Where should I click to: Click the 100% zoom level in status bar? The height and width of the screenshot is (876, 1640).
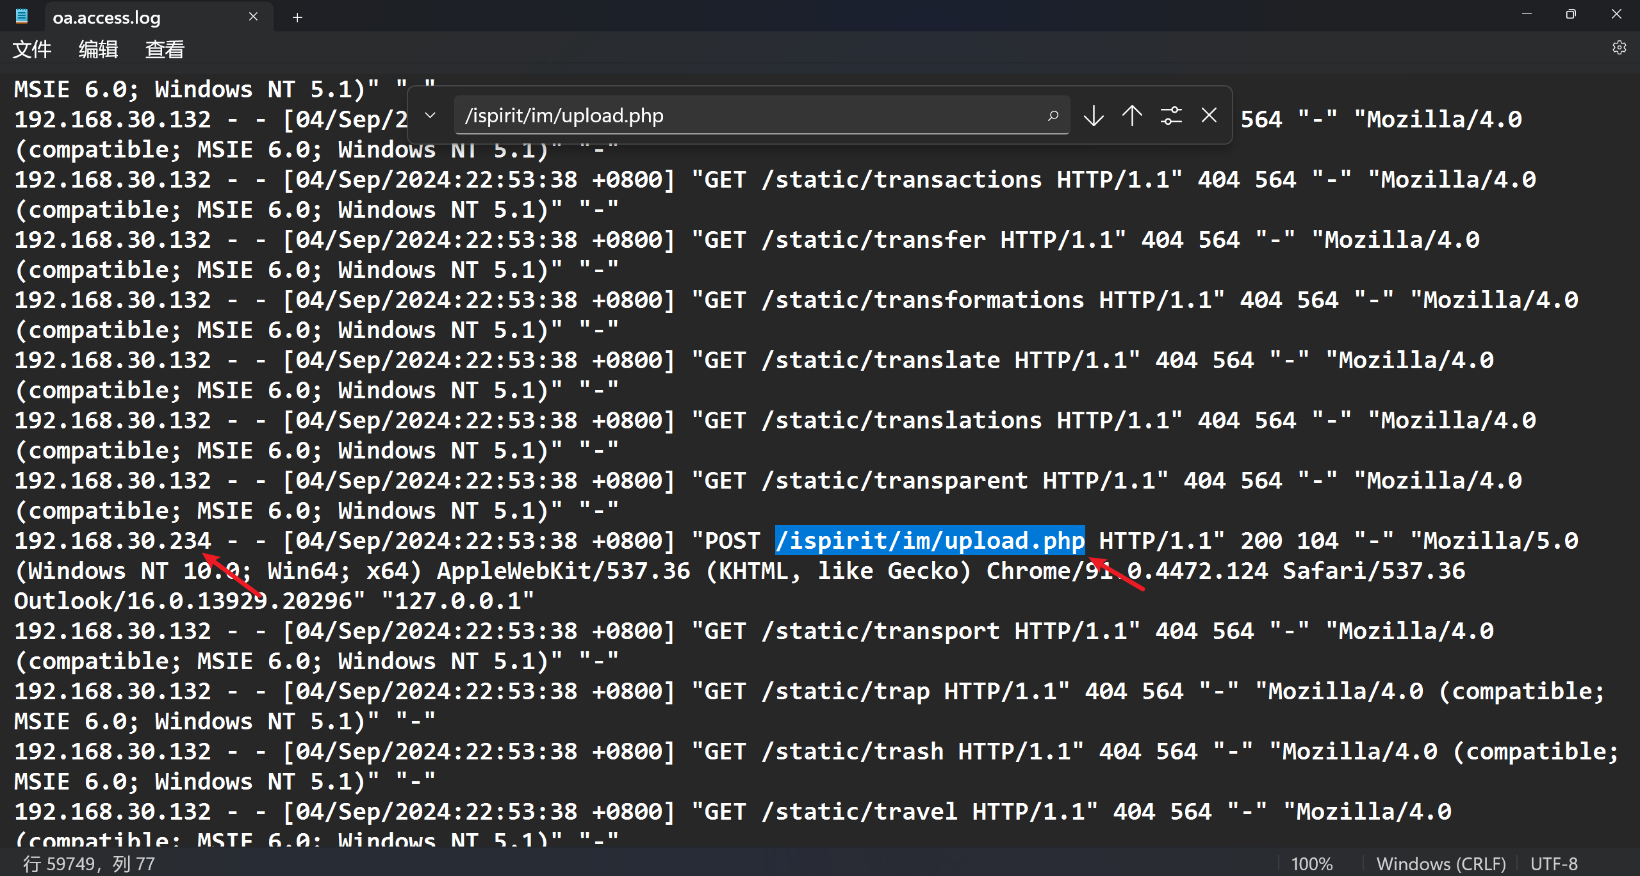point(1311,864)
